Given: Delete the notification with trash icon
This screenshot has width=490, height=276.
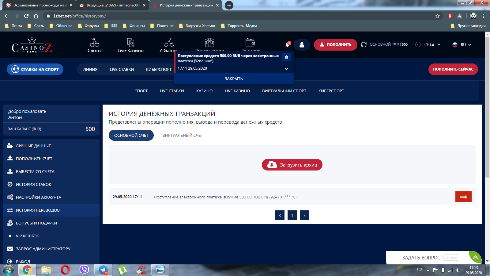Looking at the screenshot, I should [x=286, y=57].
